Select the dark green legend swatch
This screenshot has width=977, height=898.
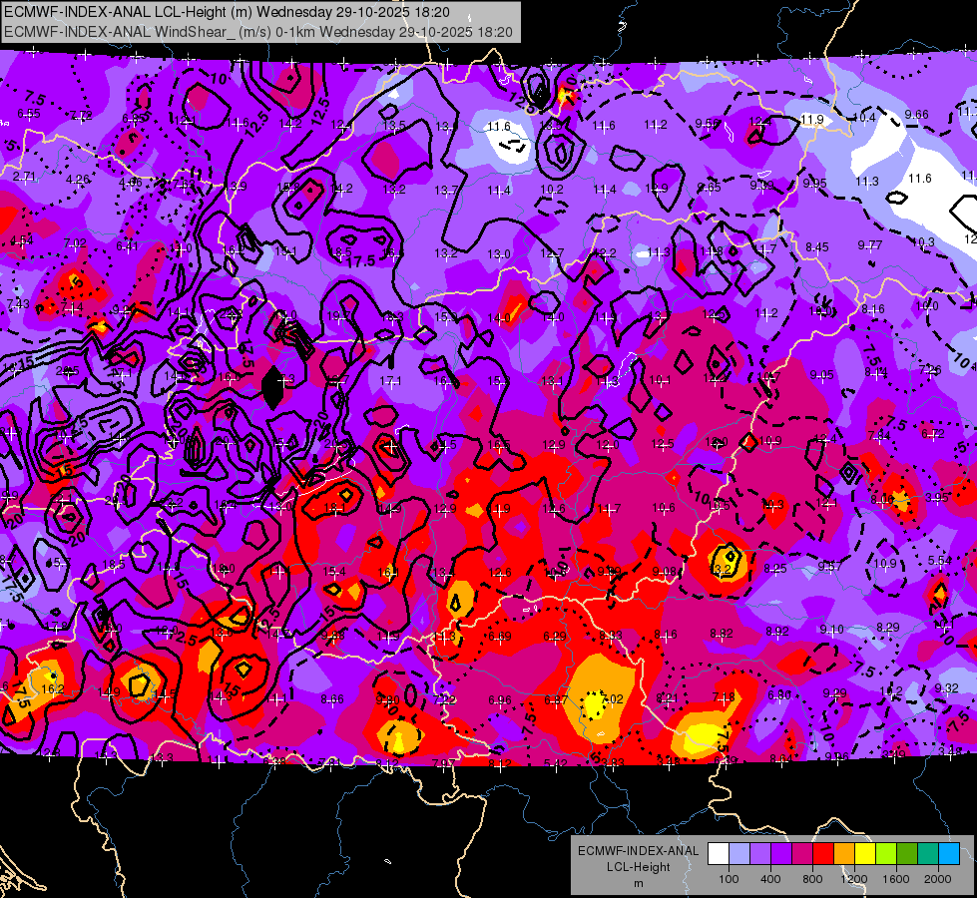click(907, 854)
